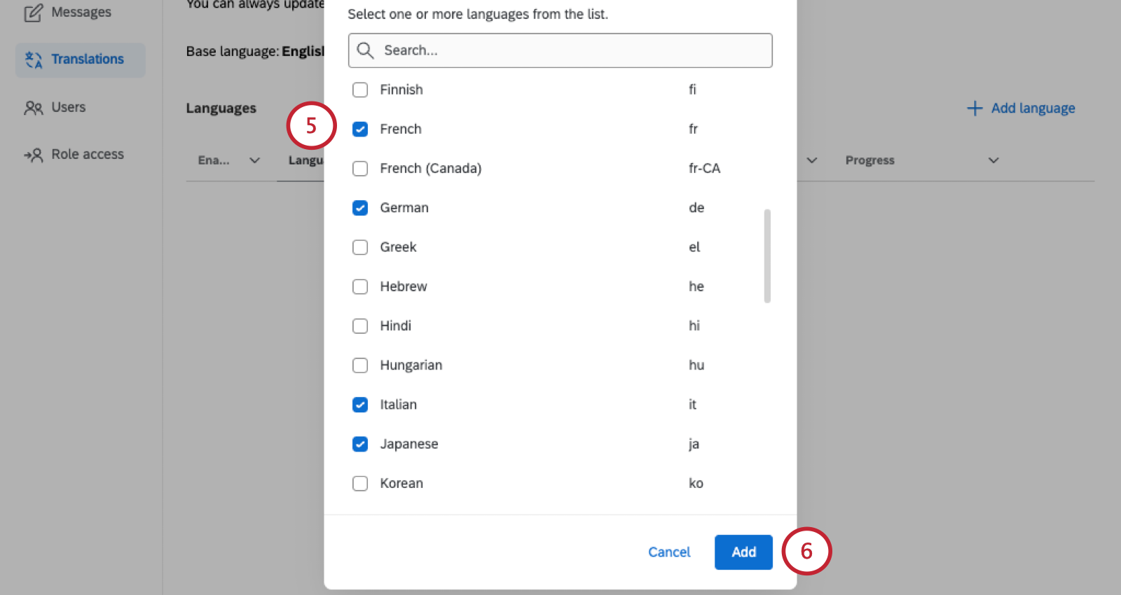1121x595 pixels.
Task: Deselect the Italian checkbox
Action: (360, 405)
